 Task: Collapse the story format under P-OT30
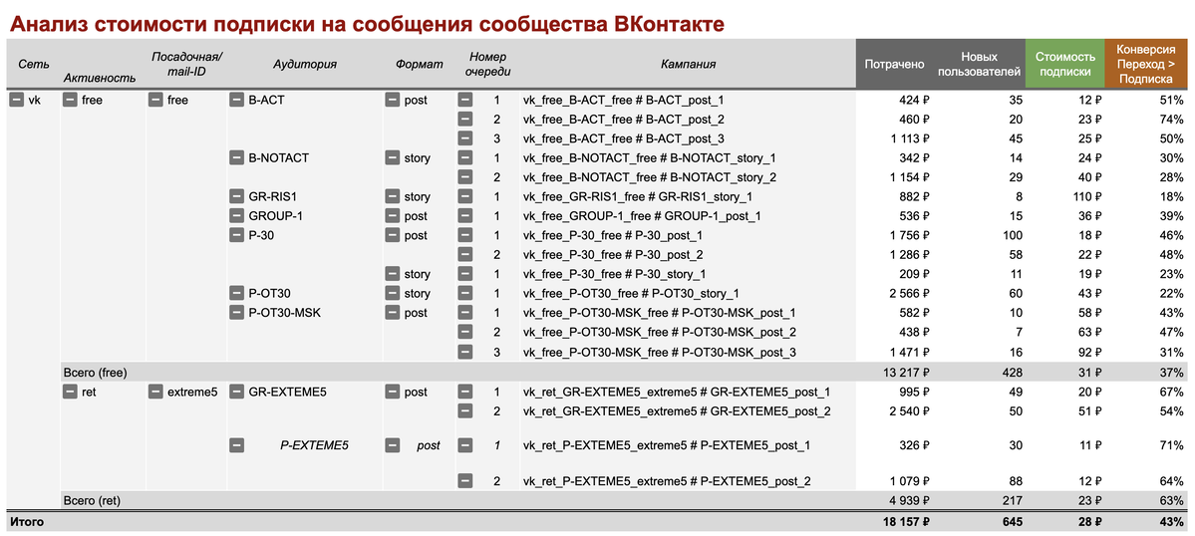tap(392, 293)
